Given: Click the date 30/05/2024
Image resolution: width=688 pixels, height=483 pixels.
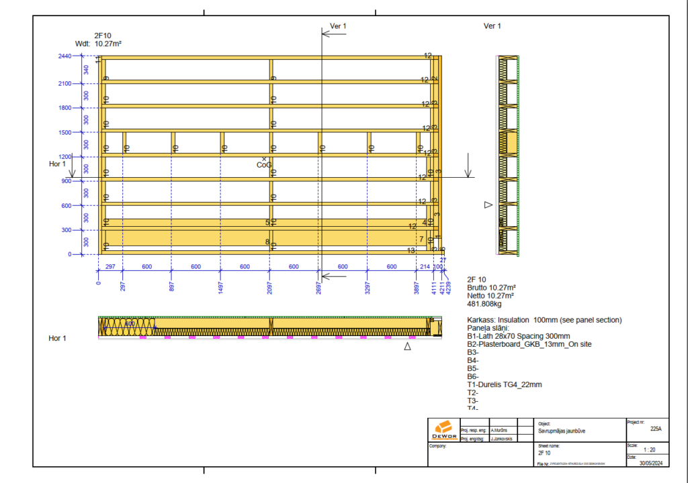Looking at the screenshot, I should [650, 463].
